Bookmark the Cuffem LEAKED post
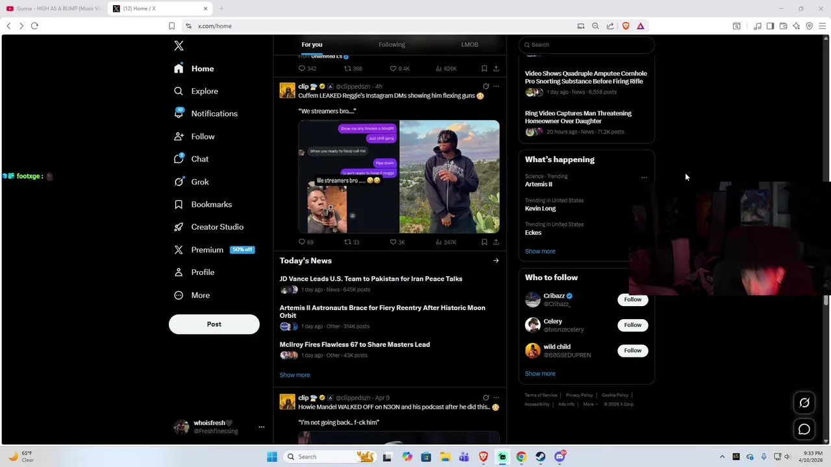Screen dimensions: 831x467 click(484, 242)
